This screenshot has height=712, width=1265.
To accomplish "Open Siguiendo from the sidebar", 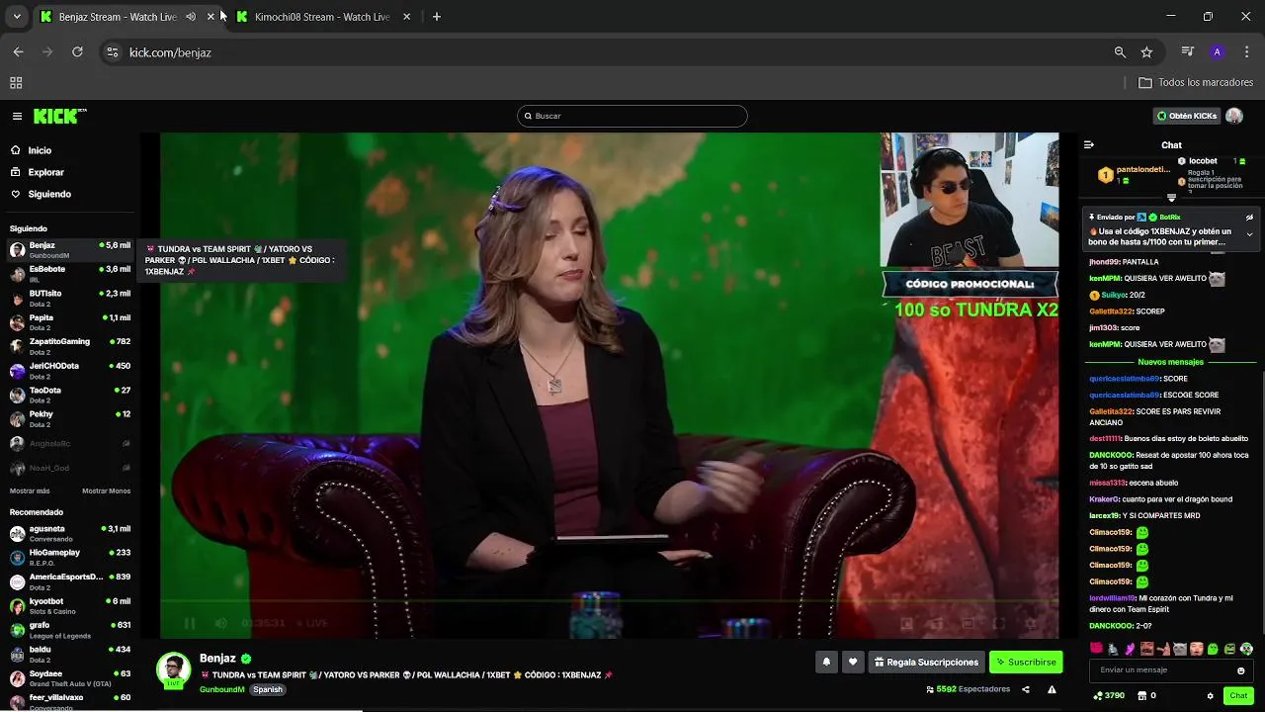I will [49, 194].
